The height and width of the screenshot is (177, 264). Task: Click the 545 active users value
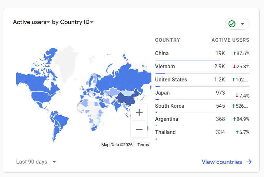click(x=220, y=106)
